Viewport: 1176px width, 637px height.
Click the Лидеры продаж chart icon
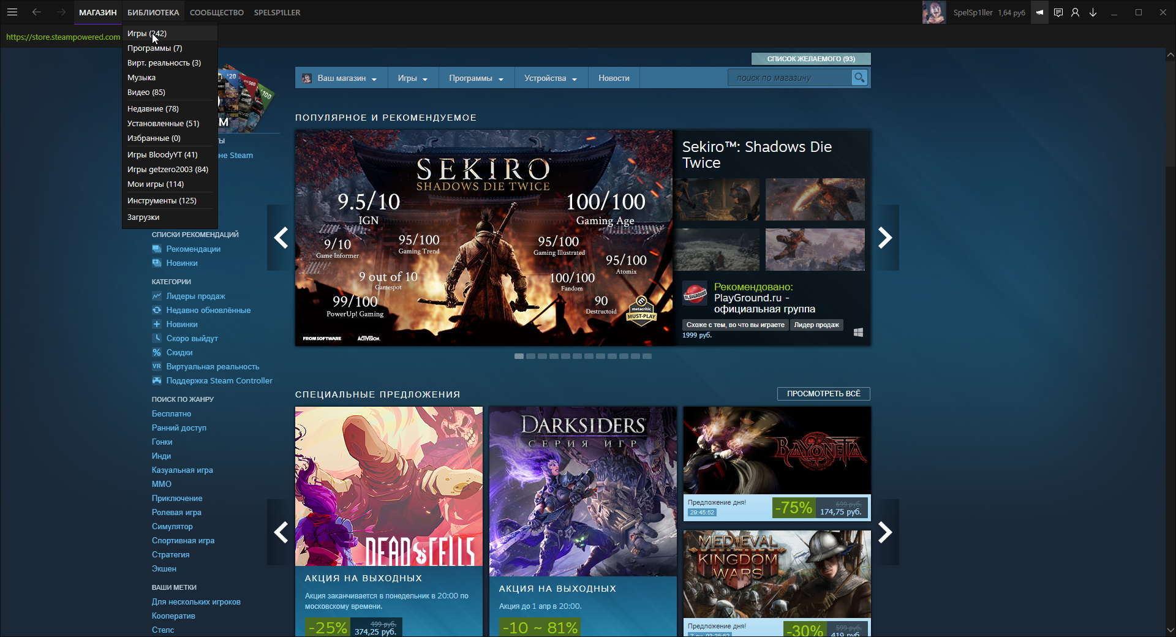click(x=157, y=296)
